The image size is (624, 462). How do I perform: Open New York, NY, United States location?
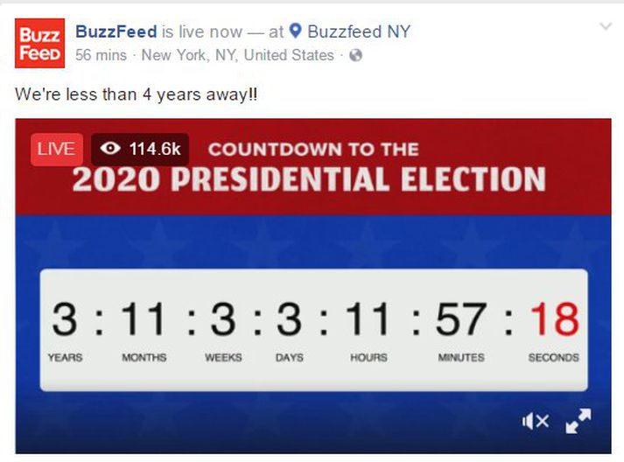point(237,55)
